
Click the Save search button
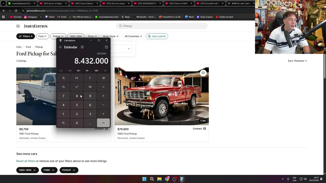click(157, 36)
